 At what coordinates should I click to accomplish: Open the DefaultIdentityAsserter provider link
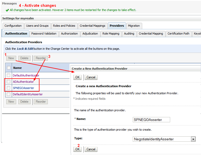click(x=28, y=94)
